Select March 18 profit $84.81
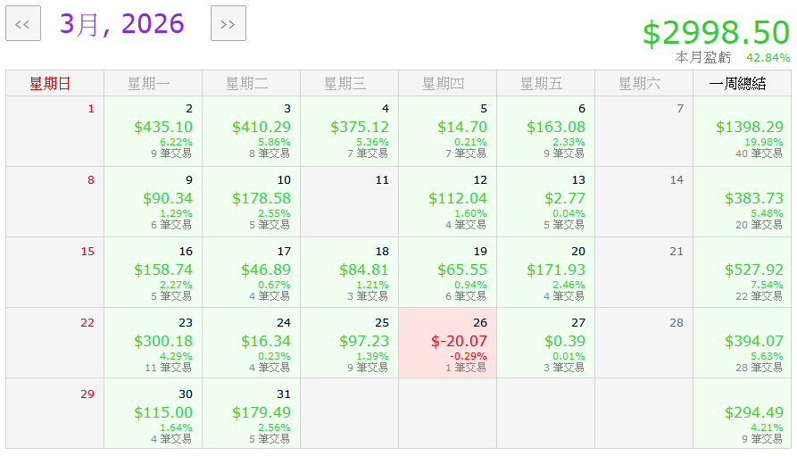Viewport: 797px width, 456px height. click(x=364, y=269)
